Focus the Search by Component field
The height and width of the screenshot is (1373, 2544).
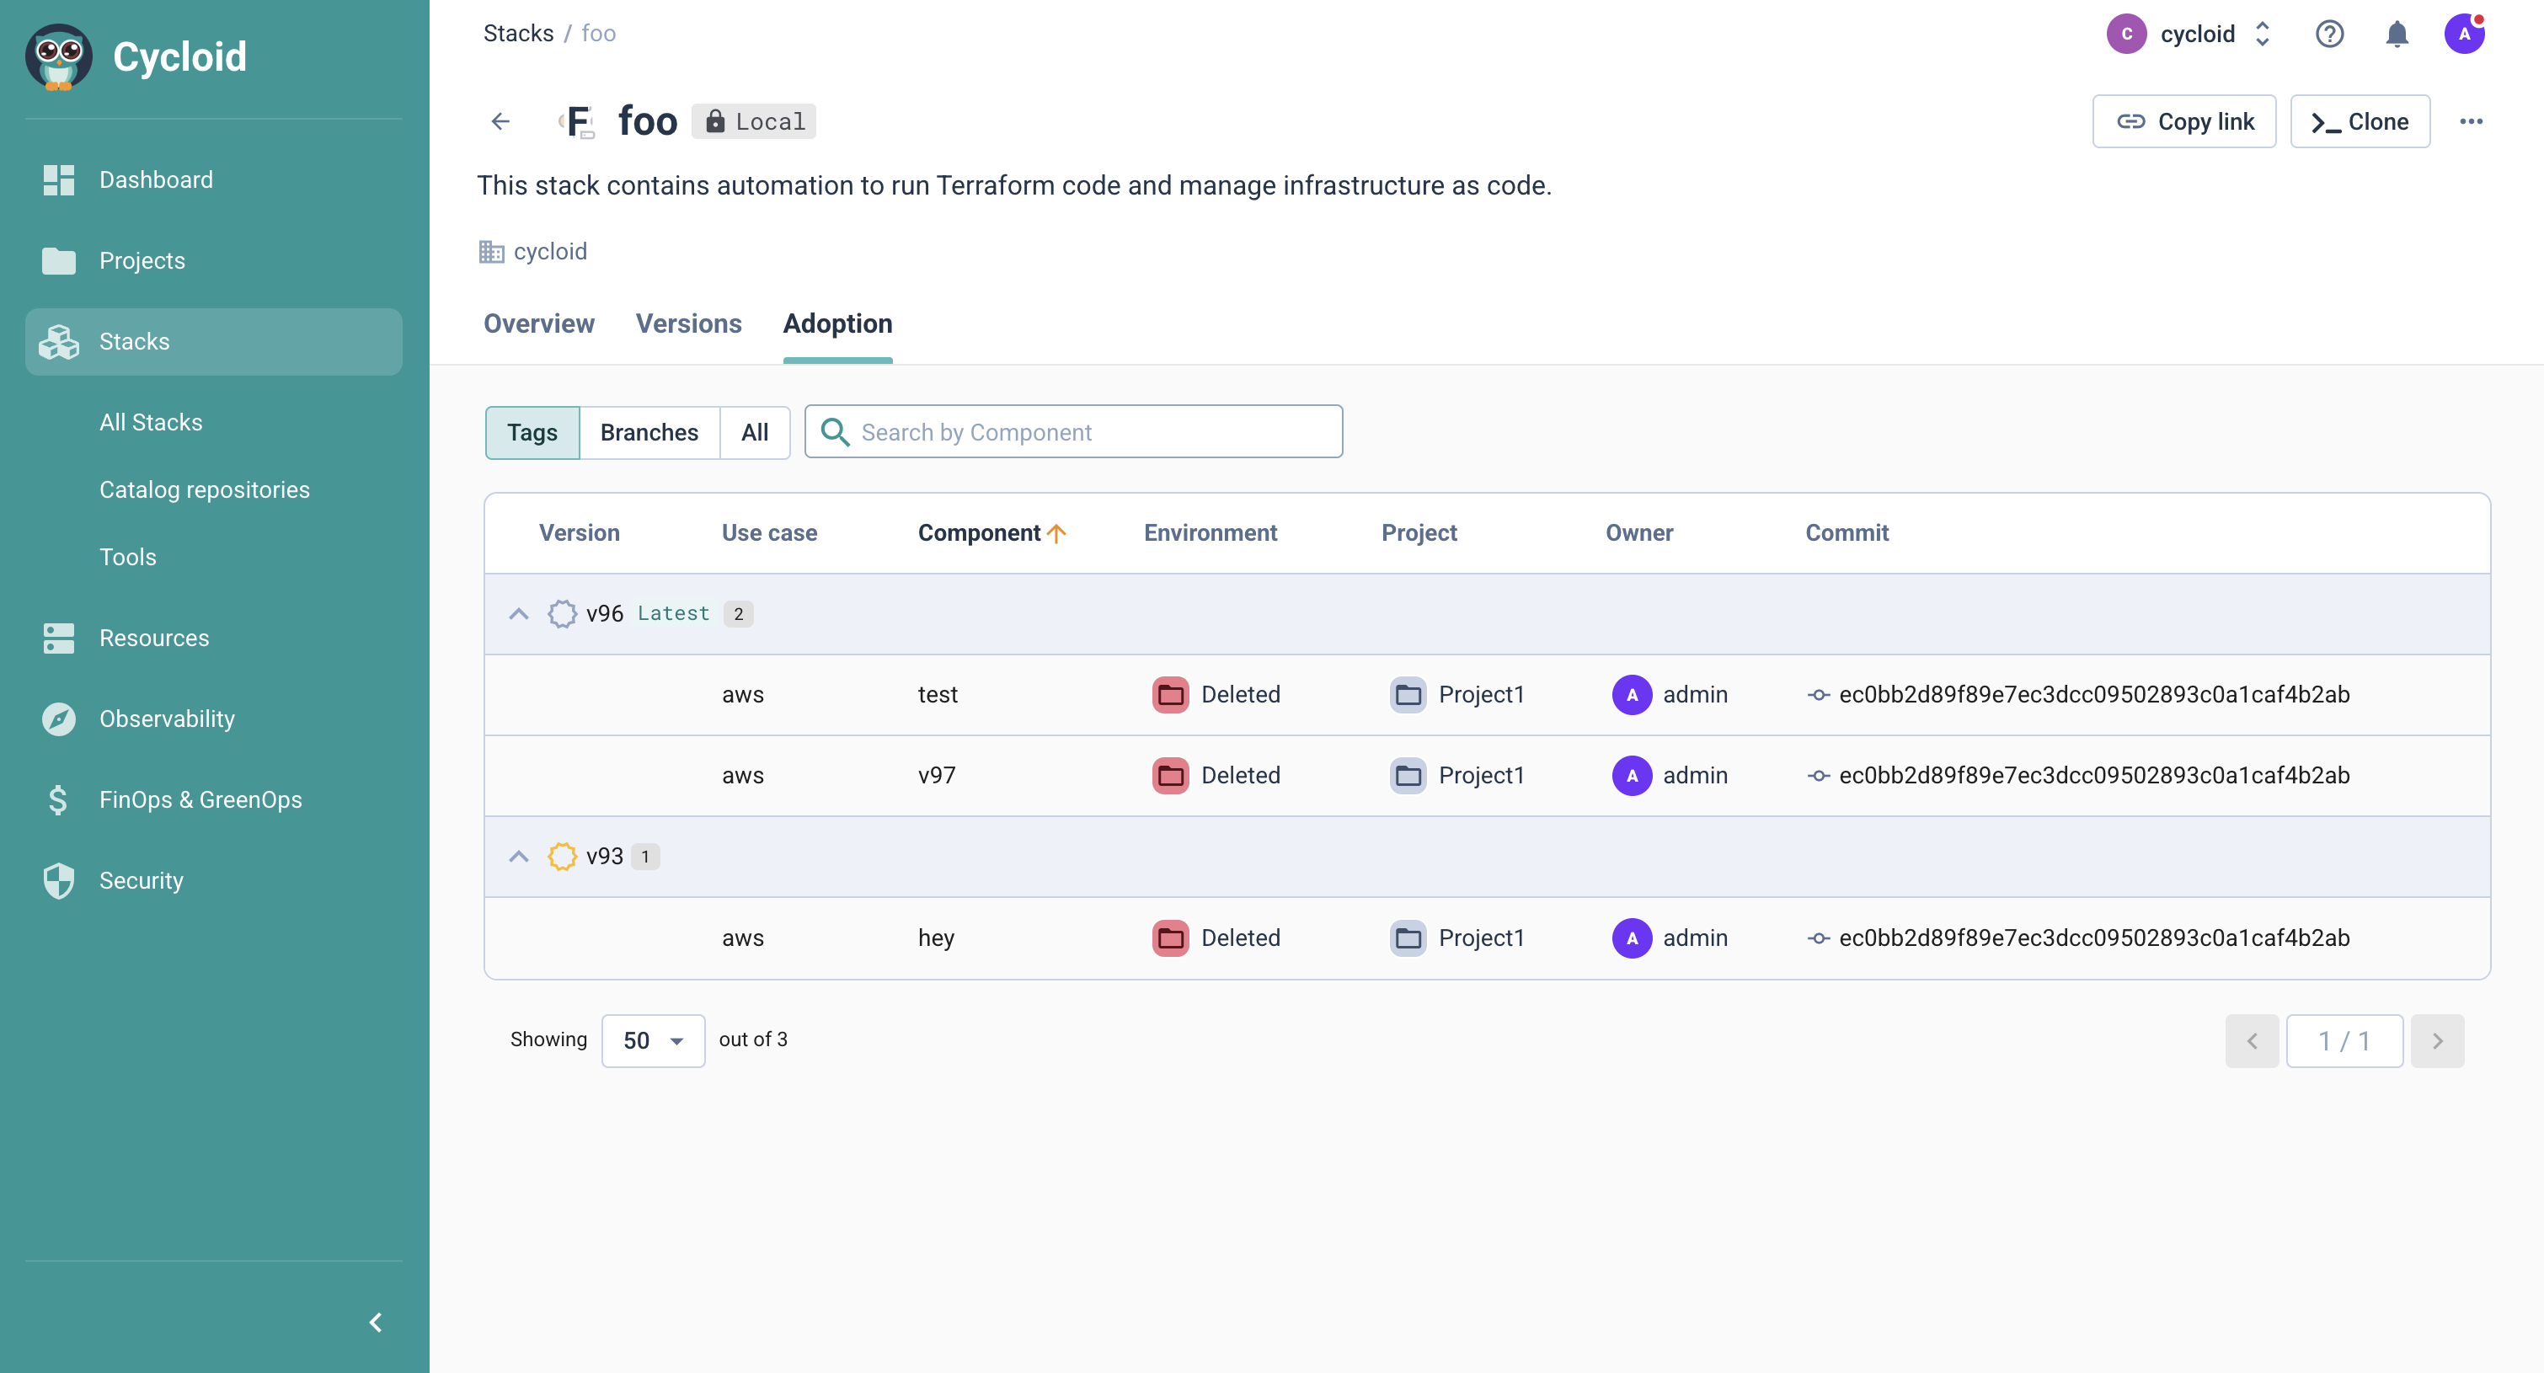pyautogui.click(x=1073, y=431)
